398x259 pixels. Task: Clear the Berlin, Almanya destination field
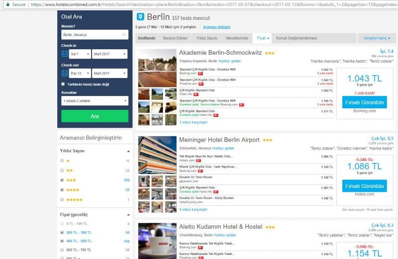click(x=124, y=35)
